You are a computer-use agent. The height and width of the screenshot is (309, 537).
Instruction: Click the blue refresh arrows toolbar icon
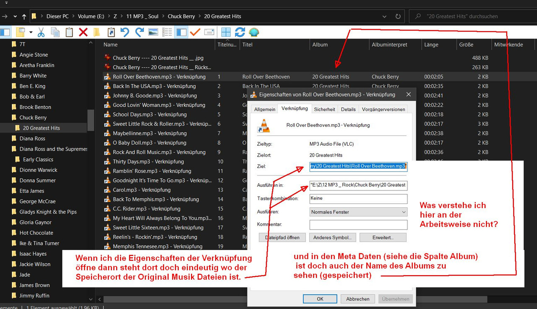[240, 32]
